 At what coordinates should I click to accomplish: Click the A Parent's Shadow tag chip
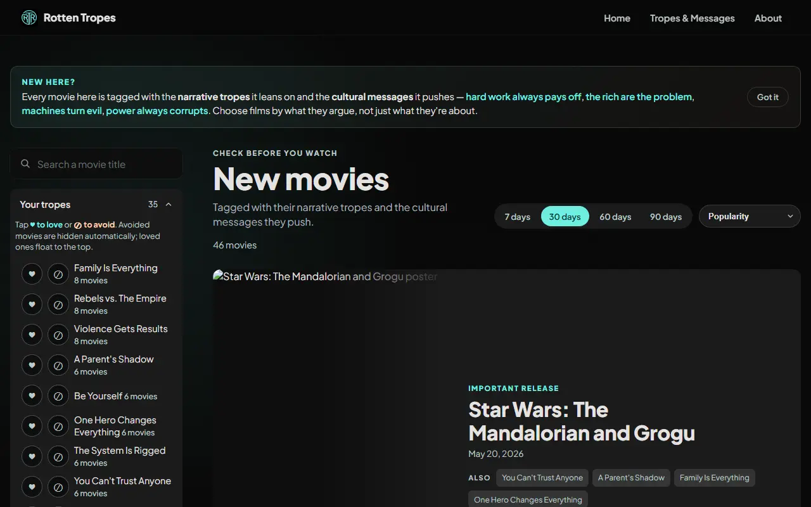click(x=631, y=478)
